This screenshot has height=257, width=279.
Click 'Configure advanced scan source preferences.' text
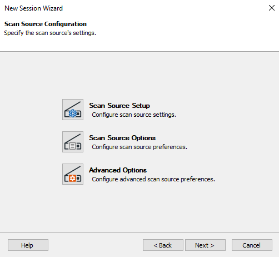pos(153,179)
